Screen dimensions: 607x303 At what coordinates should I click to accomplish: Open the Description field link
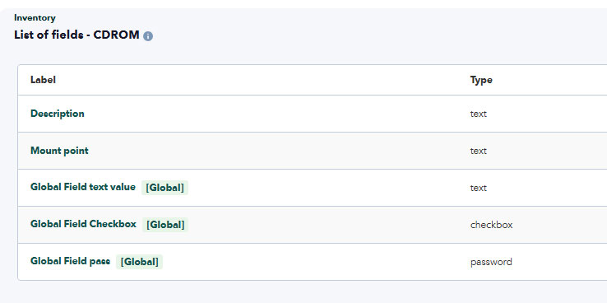click(58, 114)
